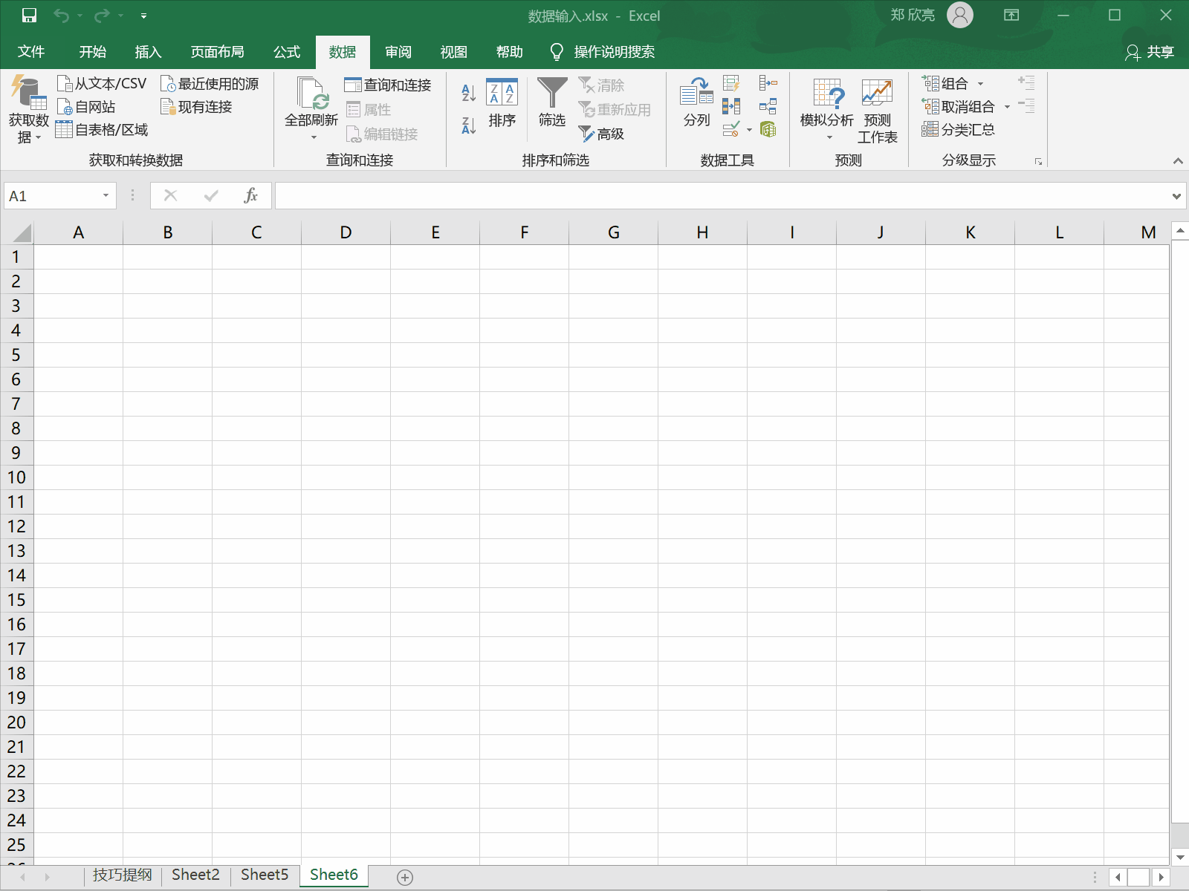1189x891 pixels.
Task: Click the Remove Duplicates icon
Action: (731, 106)
